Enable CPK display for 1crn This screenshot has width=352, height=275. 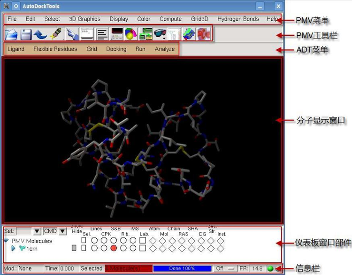click(x=104, y=248)
